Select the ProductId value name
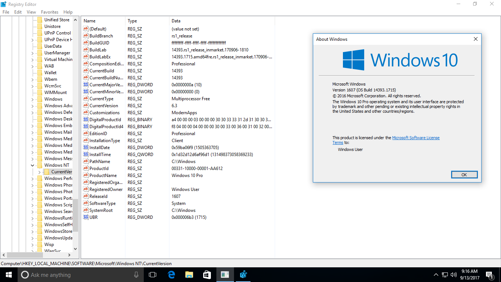This screenshot has height=282, width=501. (99, 169)
